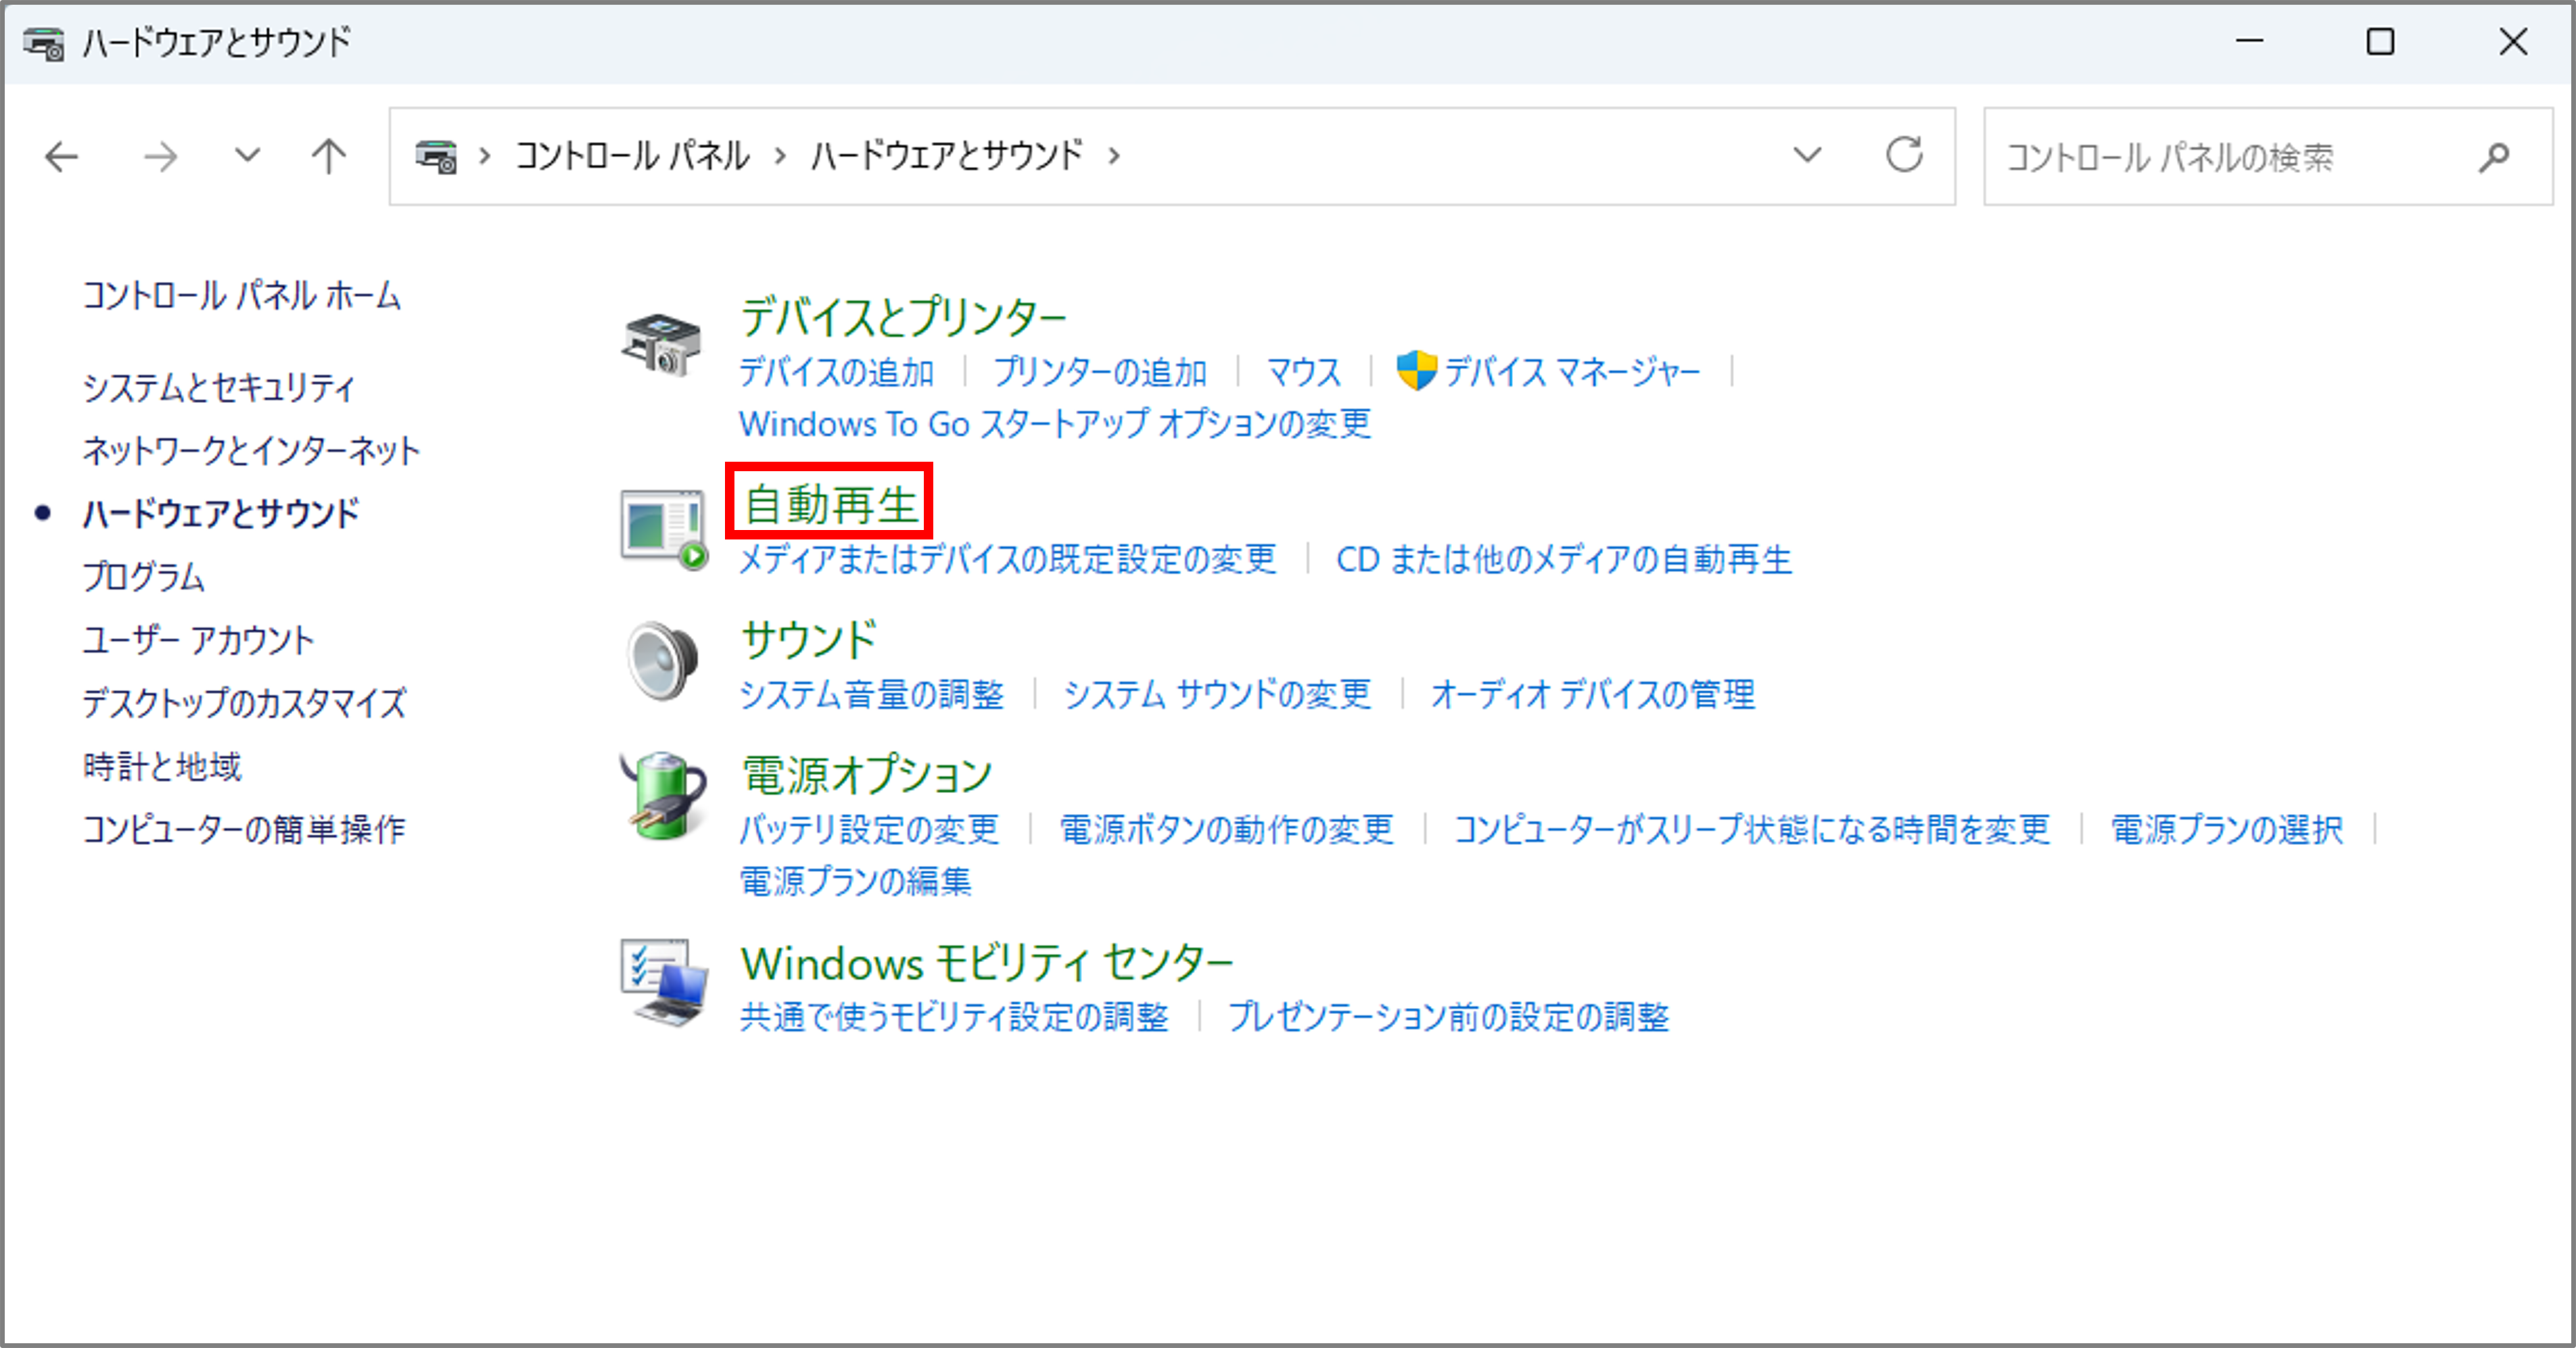Open the Sound speaker icon
The image size is (2576, 1348).
tap(663, 660)
